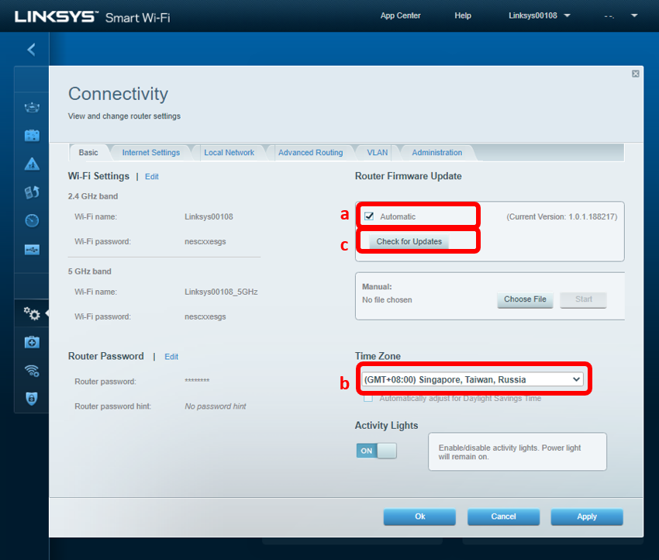Open Speed Test gauge icon
This screenshot has height=560, width=659.
[x=32, y=221]
